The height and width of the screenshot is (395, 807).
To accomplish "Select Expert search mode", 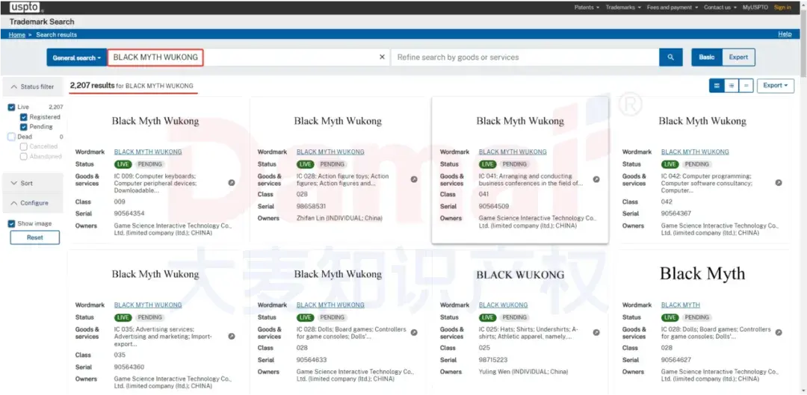I will pos(738,57).
